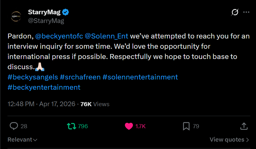Open the @Solenn_Ent mention

pos(106,36)
